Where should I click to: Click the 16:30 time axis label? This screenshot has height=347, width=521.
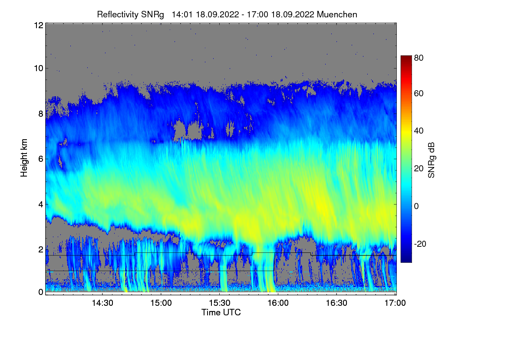click(337, 303)
